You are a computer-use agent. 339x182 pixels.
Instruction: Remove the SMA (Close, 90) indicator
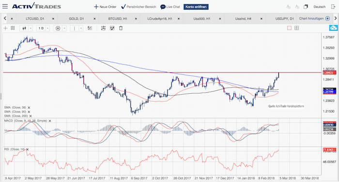tap(29, 112)
